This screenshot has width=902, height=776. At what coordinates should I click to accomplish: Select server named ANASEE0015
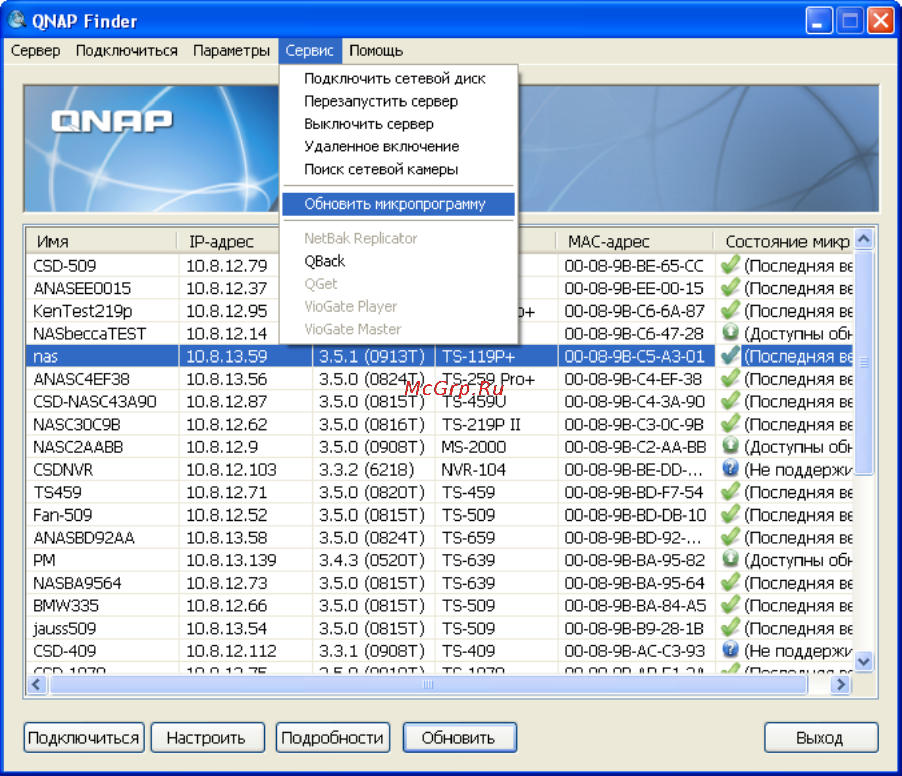(82, 288)
